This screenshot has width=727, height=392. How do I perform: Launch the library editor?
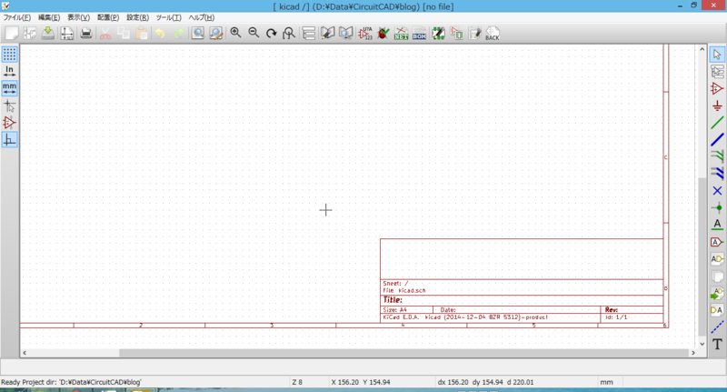click(x=328, y=33)
